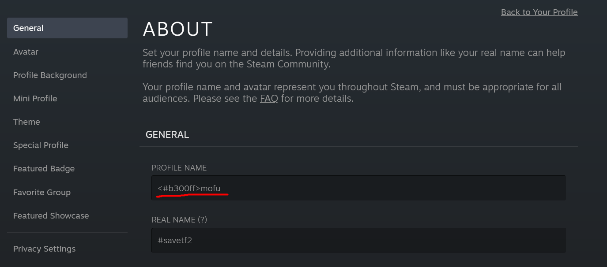The image size is (607, 267).
Task: Click the PROFILE NAME field label
Action: tap(179, 168)
